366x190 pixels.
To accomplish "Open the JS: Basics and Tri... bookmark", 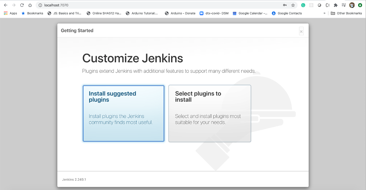I will coord(65,13).
